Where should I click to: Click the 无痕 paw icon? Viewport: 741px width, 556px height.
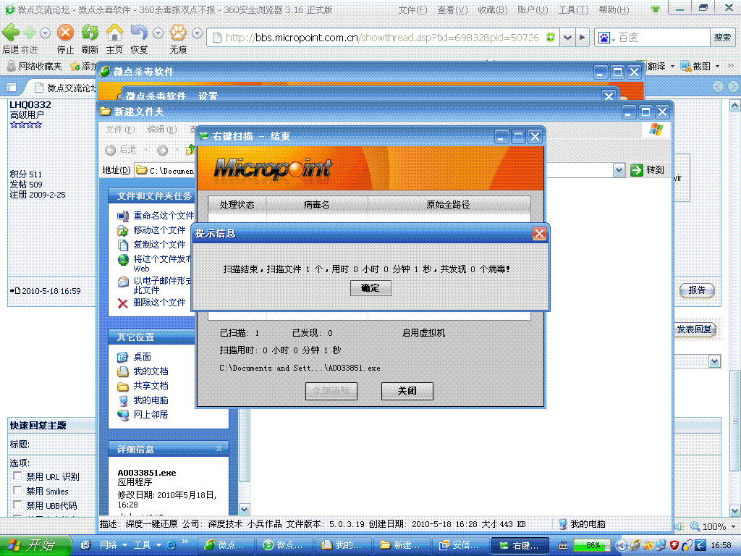click(x=178, y=33)
